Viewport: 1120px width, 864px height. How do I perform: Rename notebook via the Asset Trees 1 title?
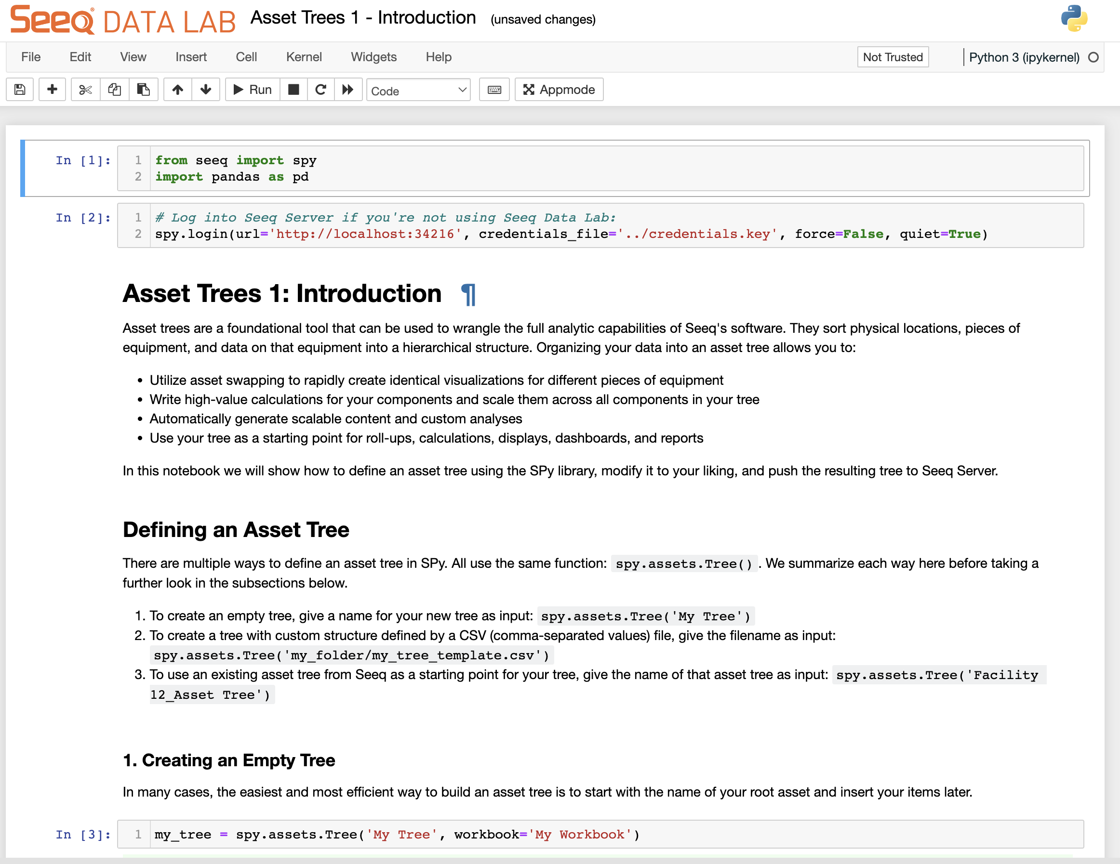(363, 18)
